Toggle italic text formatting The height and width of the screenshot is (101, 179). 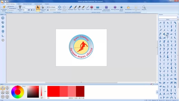pos(34,10)
